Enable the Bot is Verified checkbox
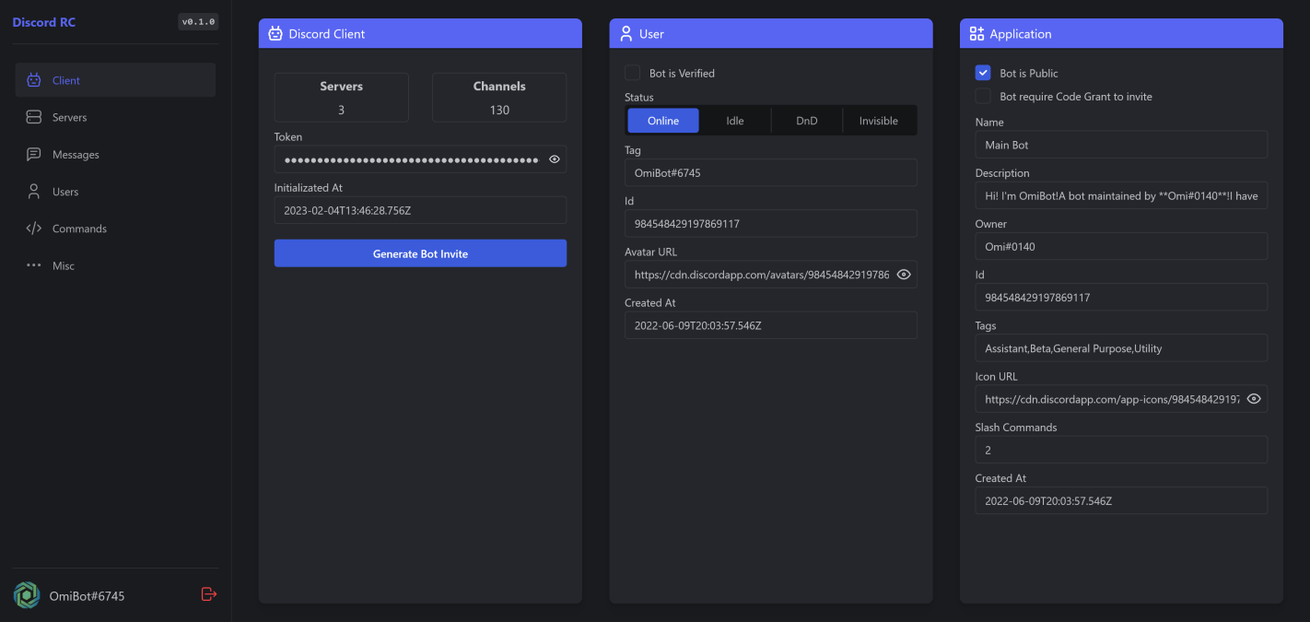1310x622 pixels. (632, 73)
